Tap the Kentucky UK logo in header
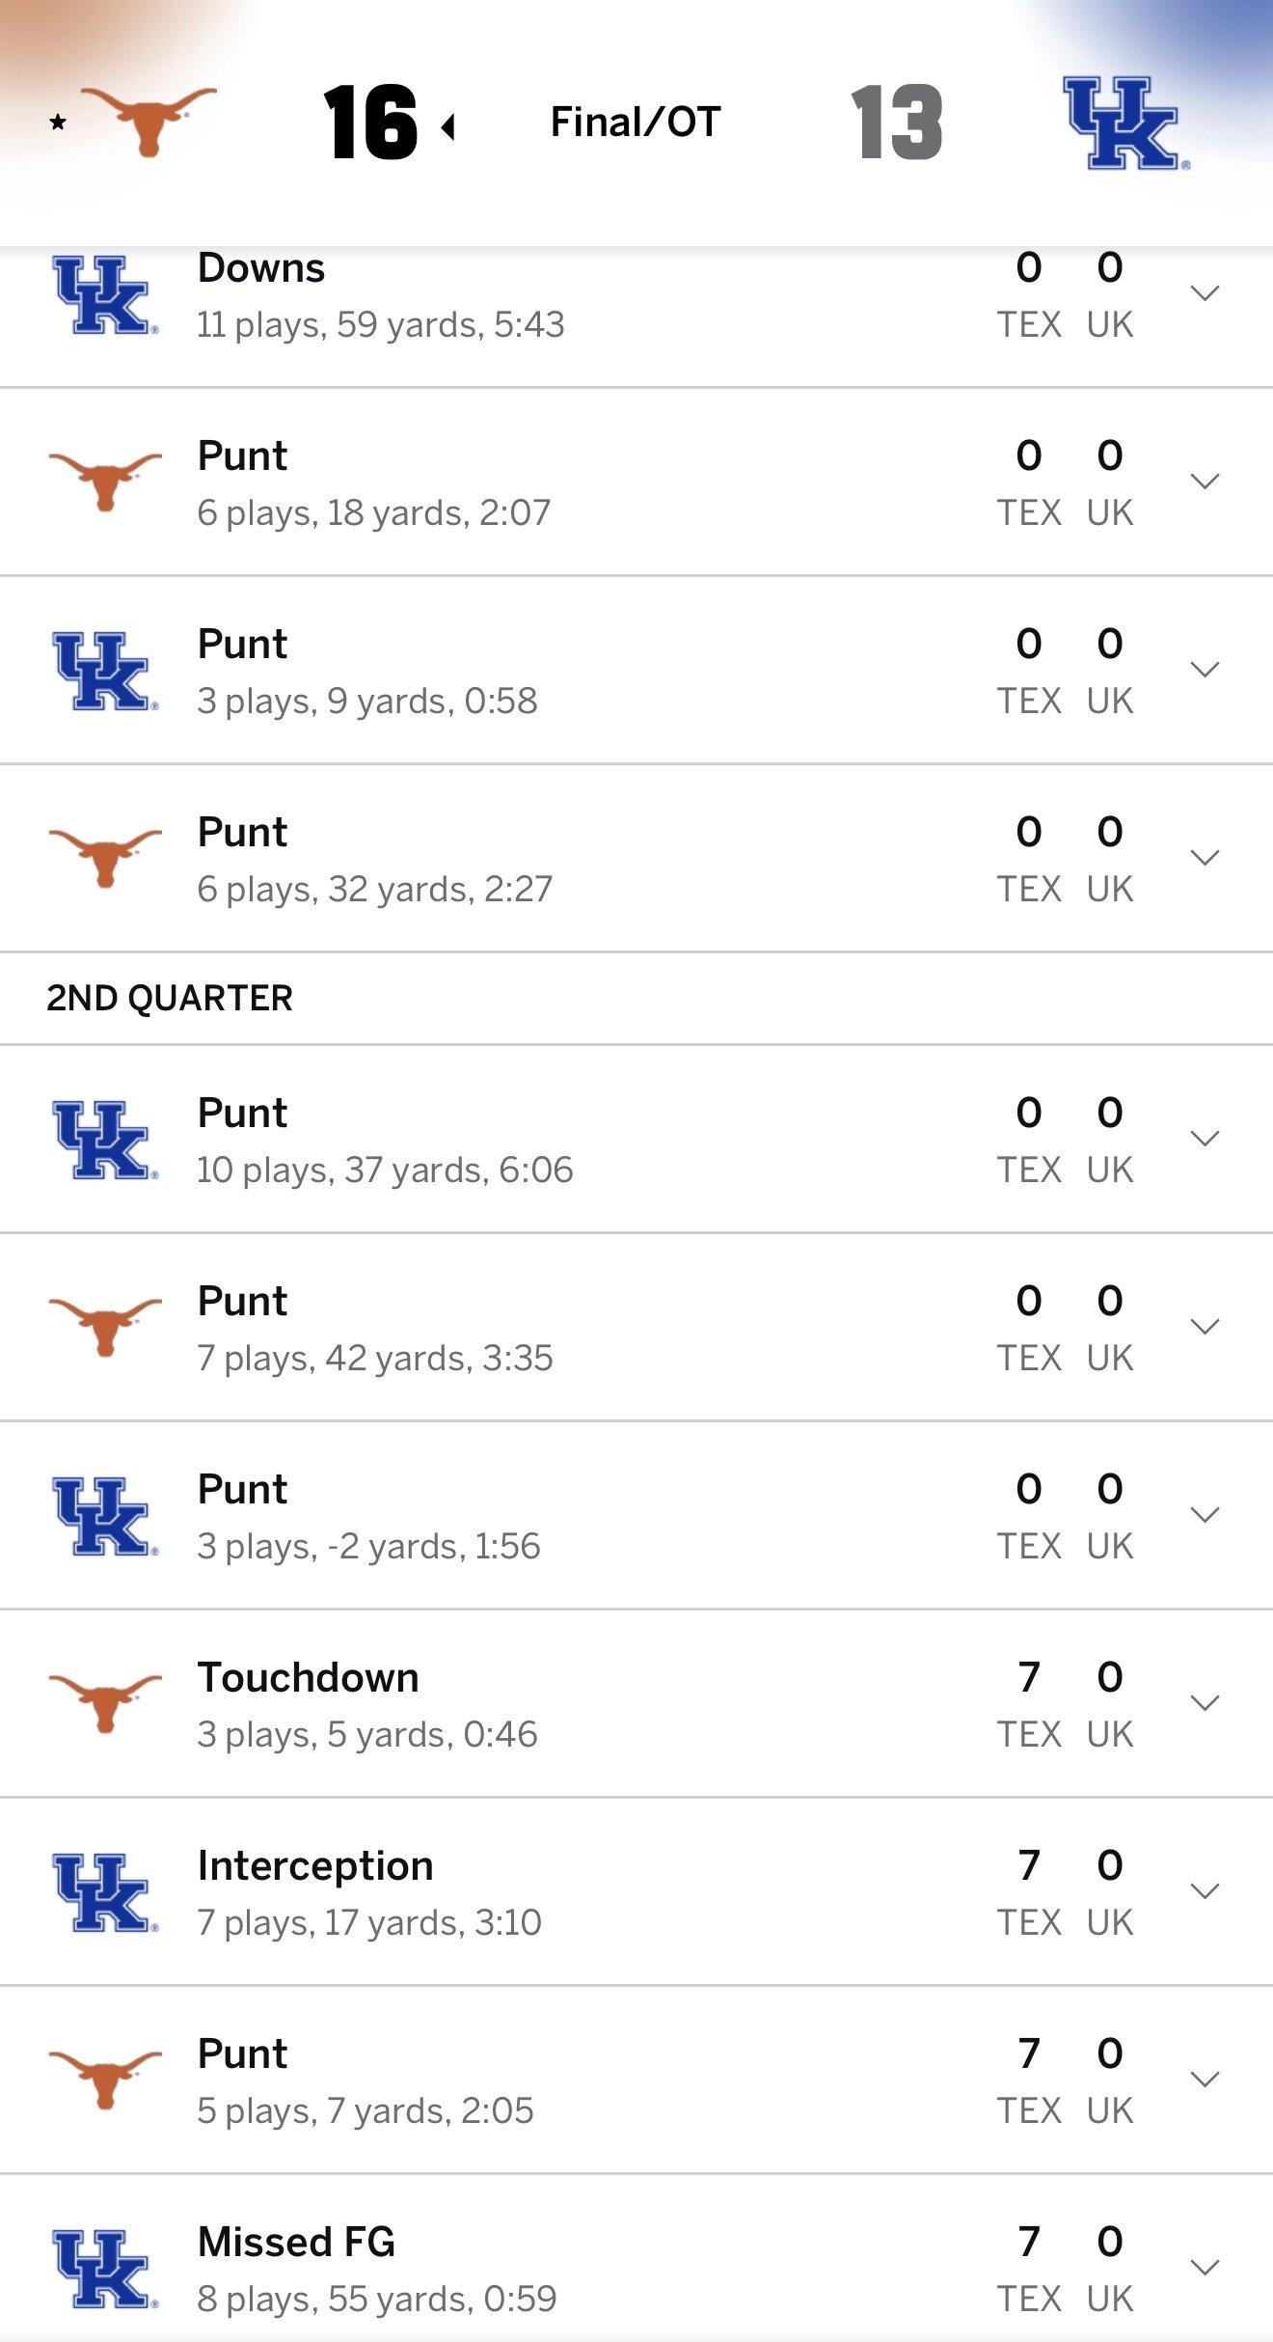Image resolution: width=1273 pixels, height=2342 pixels. [1125, 124]
